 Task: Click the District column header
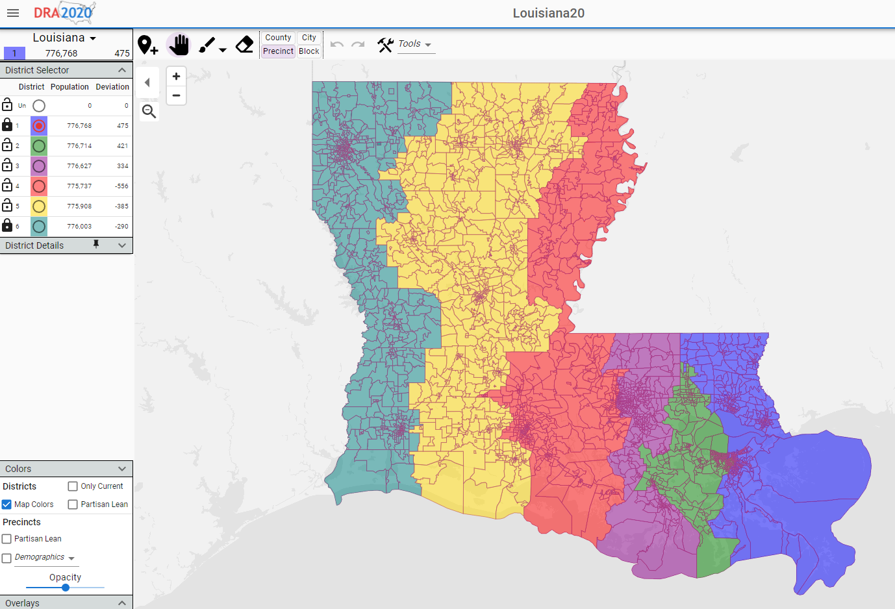[x=31, y=87]
